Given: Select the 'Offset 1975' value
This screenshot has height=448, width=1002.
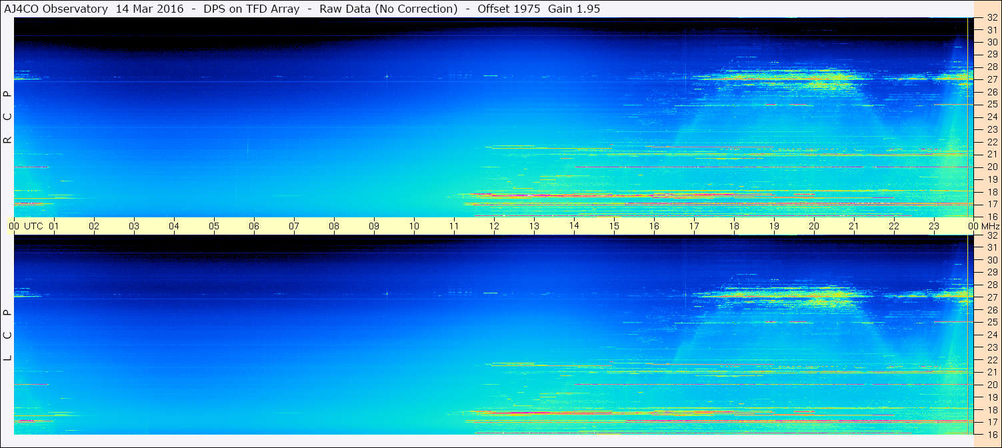Looking at the screenshot, I should (x=509, y=9).
